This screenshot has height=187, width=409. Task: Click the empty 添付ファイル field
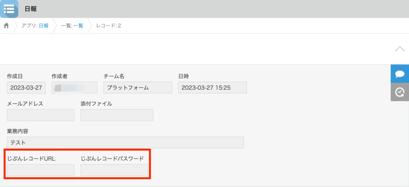point(117,115)
